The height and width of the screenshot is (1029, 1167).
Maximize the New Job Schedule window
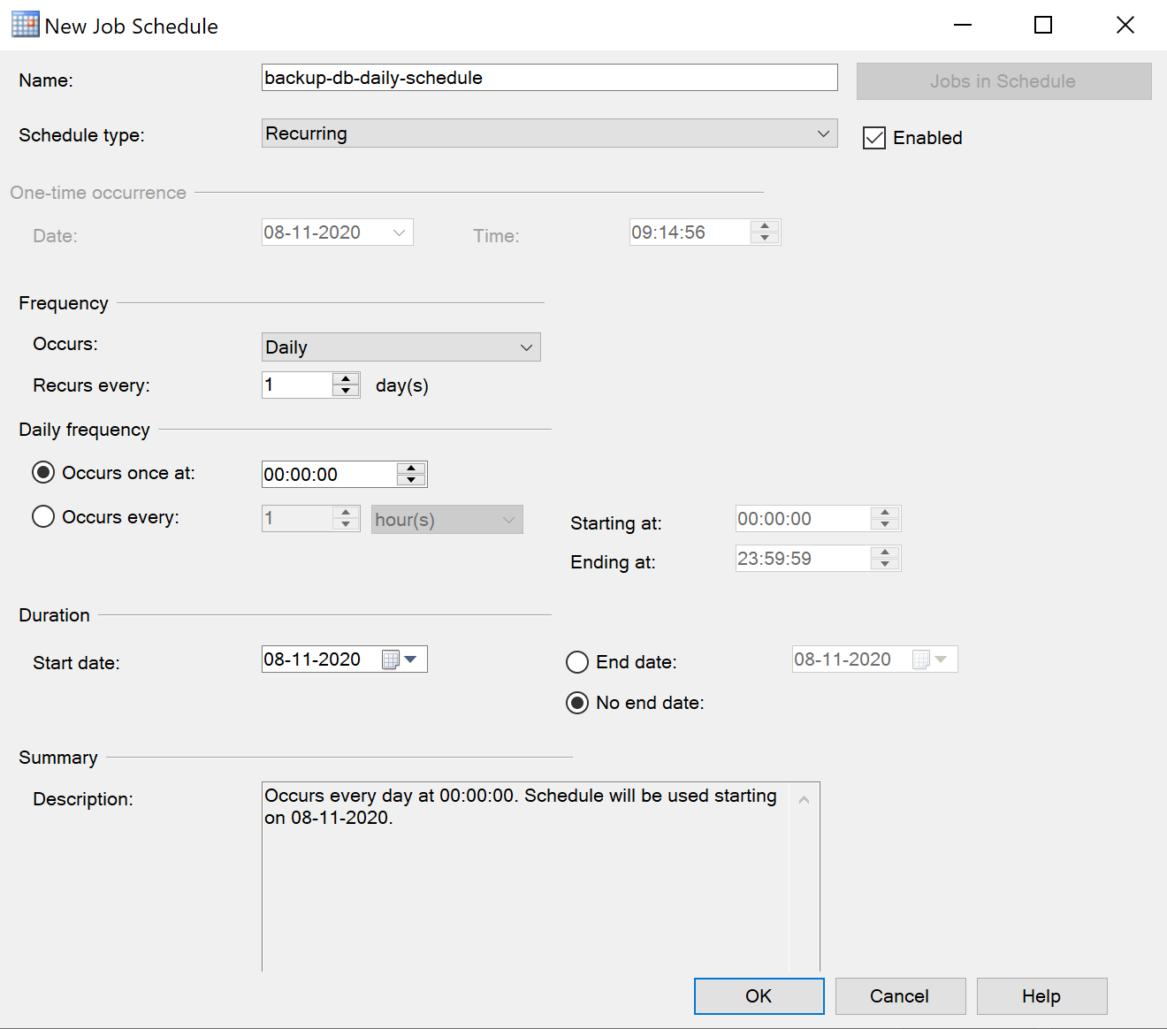[x=1043, y=25]
